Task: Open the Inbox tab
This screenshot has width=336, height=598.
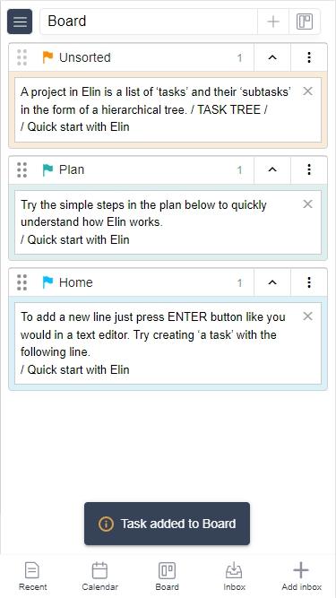Action: pos(234,576)
